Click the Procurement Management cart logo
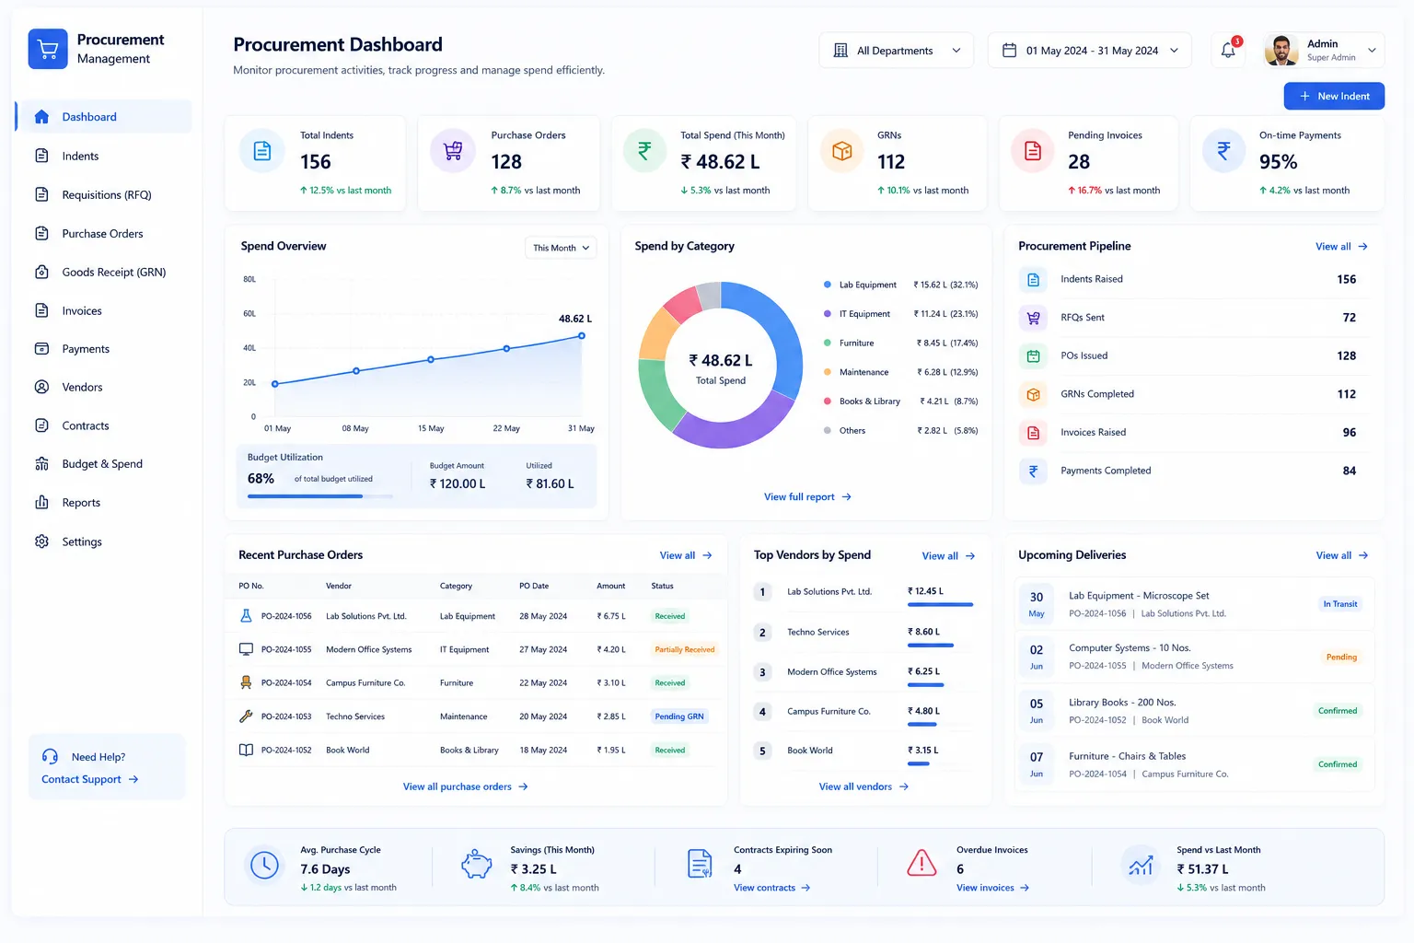 click(48, 49)
